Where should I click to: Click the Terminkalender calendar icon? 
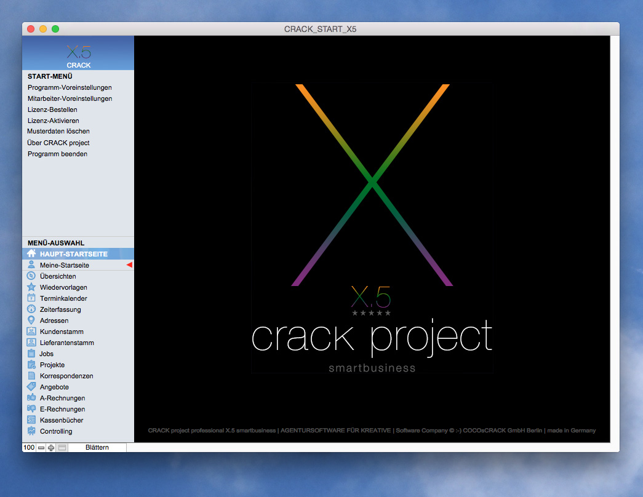coord(31,298)
